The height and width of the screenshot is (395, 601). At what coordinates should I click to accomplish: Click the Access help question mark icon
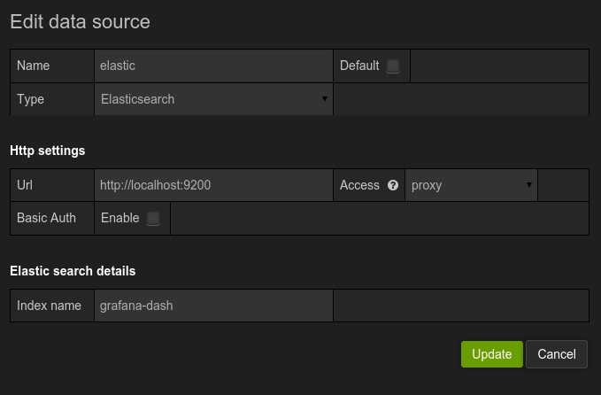tap(393, 185)
